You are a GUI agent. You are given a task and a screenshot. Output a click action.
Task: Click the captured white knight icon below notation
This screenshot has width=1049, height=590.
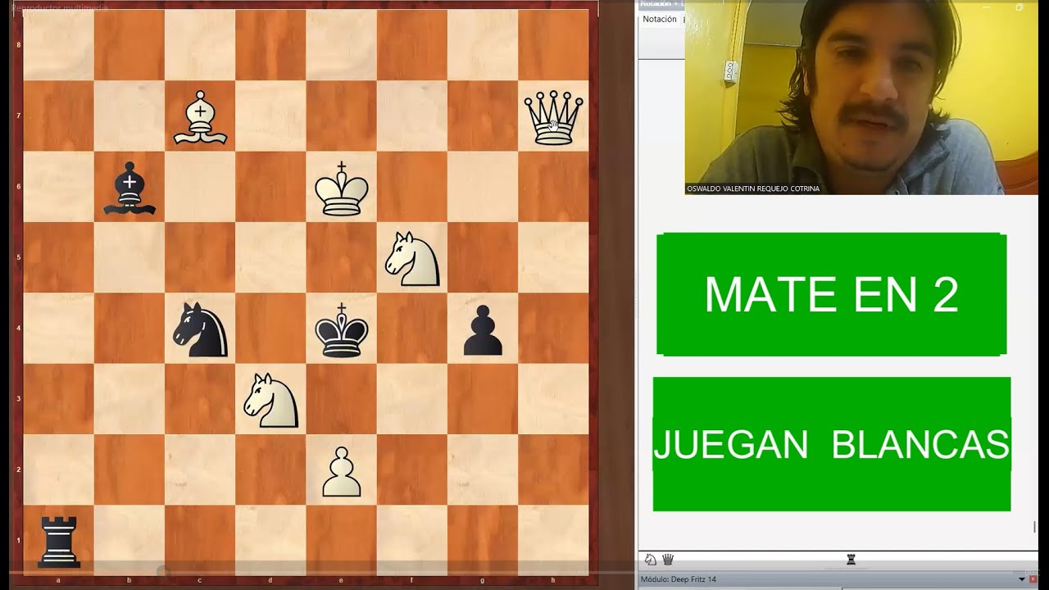pos(651,560)
